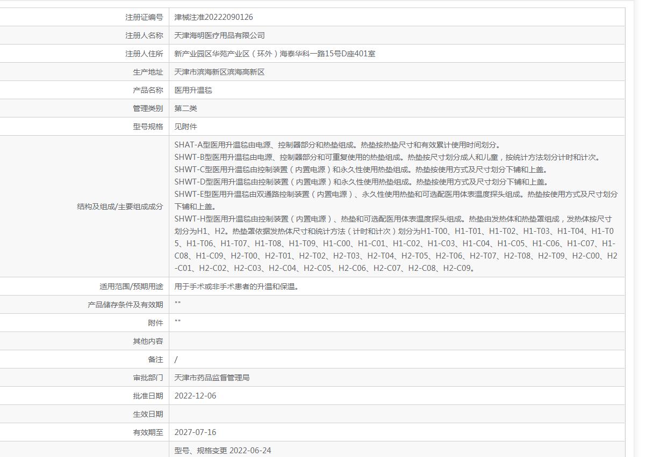Select approval date 2022-12-06
This screenshot has width=645, height=457.
coord(196,396)
